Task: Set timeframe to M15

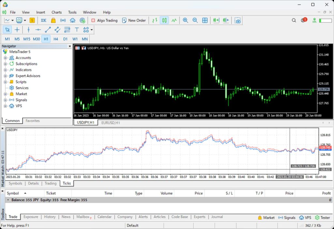Action: point(27,39)
